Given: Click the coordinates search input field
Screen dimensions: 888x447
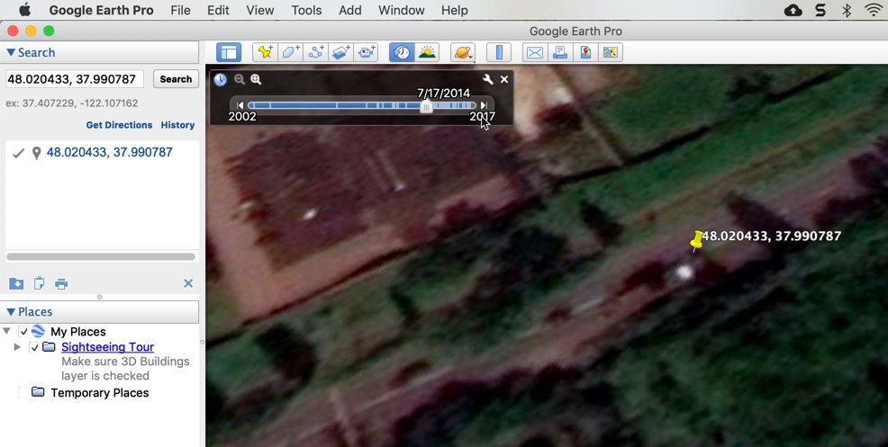Looking at the screenshot, I should [75, 78].
